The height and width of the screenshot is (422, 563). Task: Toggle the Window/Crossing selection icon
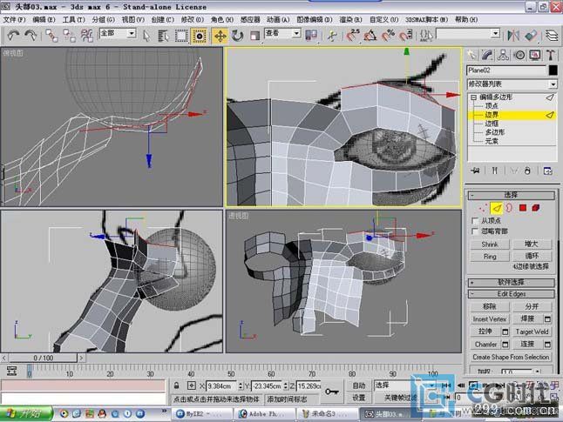point(200,36)
